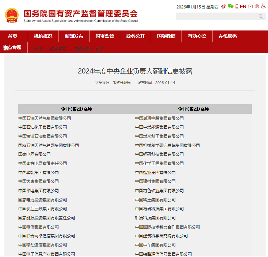The width and height of the screenshot is (268, 257).
Task: Open 矿冶科技集团有限公司 link
Action: click(155, 218)
